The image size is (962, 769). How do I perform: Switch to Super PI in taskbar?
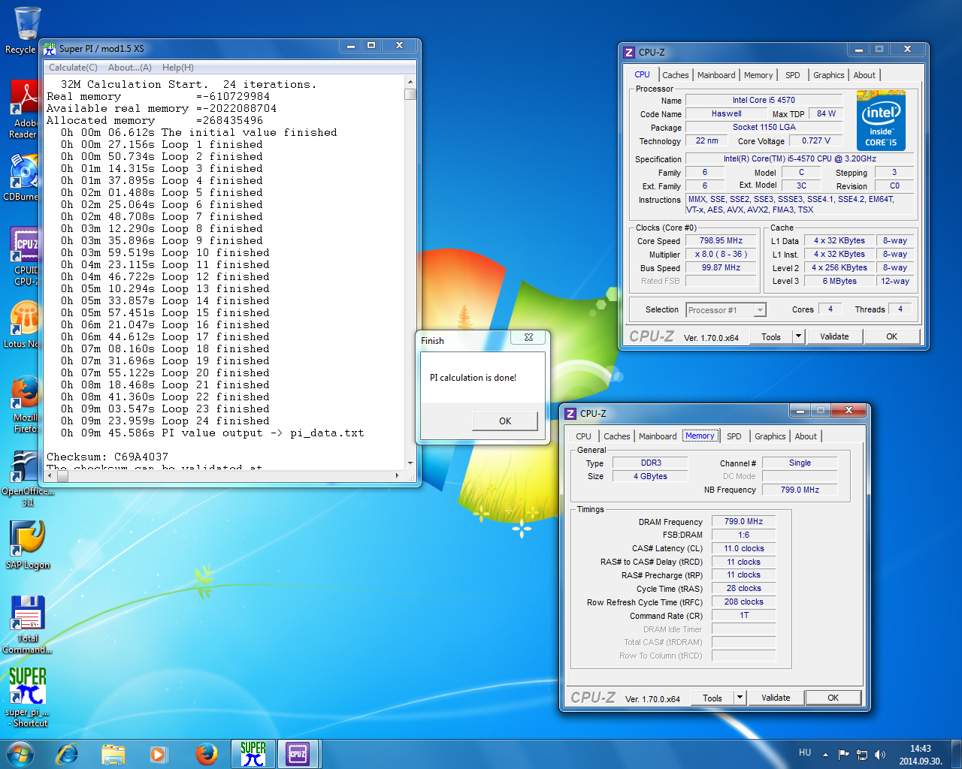pyautogui.click(x=253, y=754)
